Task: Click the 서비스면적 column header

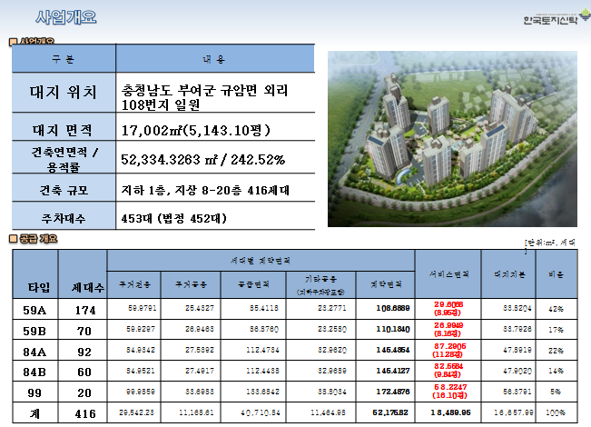Action: pyautogui.click(x=448, y=274)
